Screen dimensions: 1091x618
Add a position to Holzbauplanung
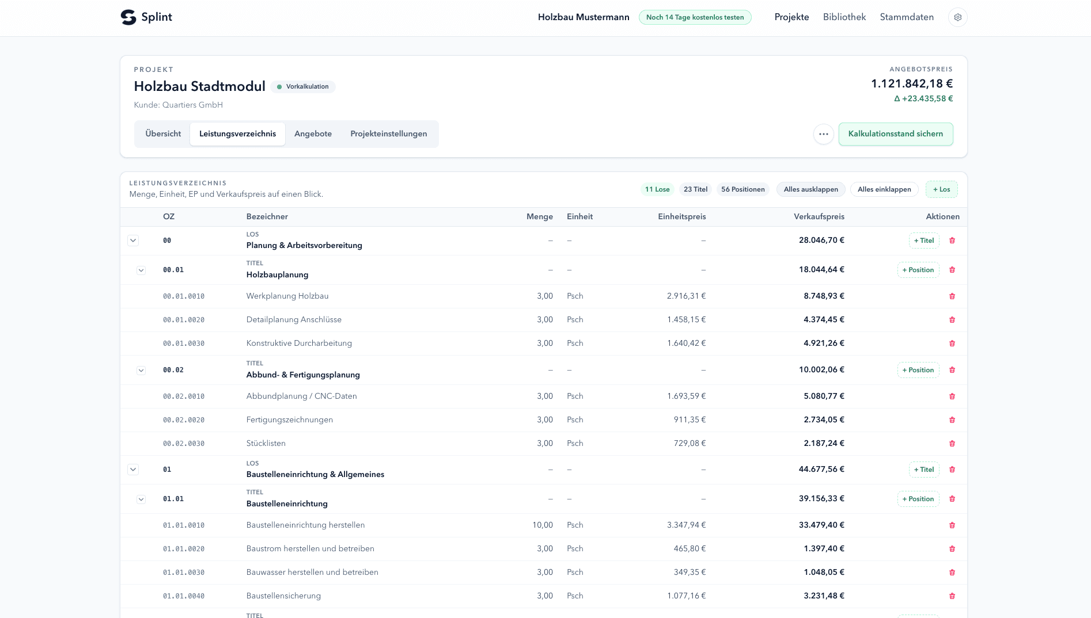click(x=918, y=270)
